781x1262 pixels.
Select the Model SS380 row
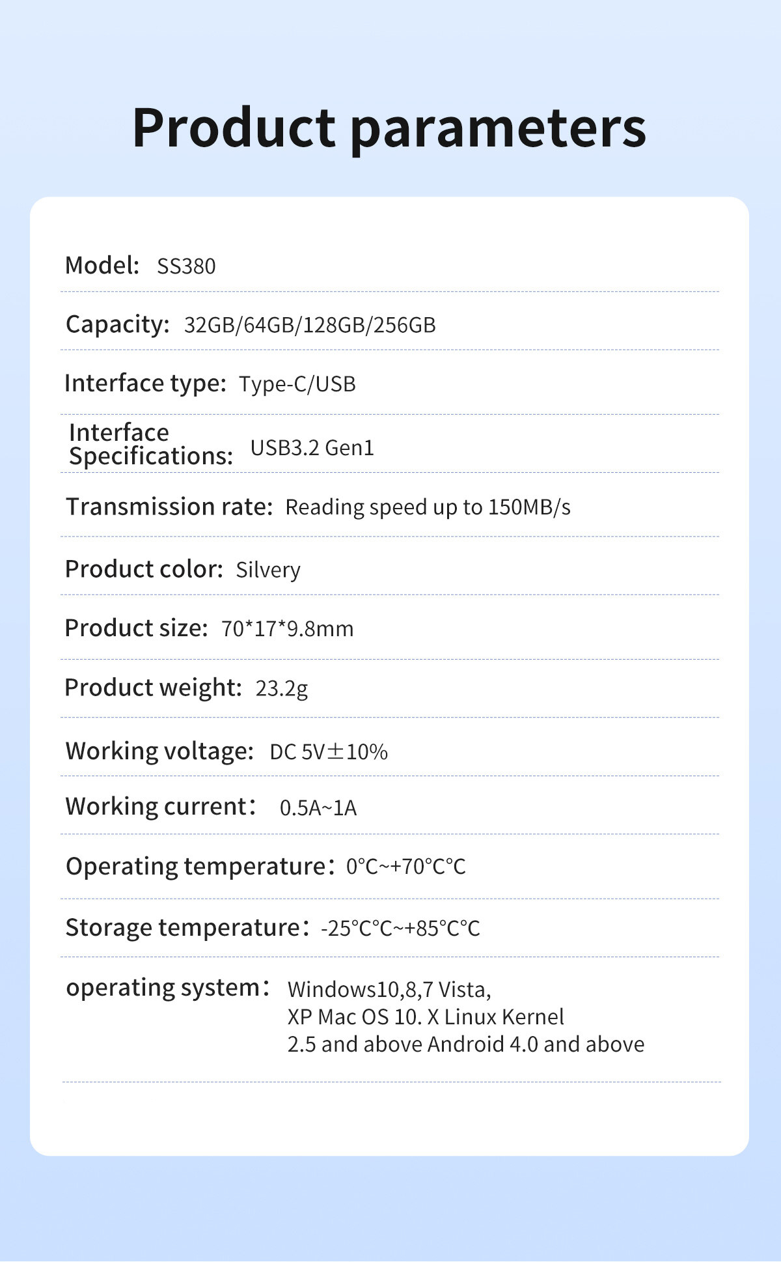[x=389, y=265]
